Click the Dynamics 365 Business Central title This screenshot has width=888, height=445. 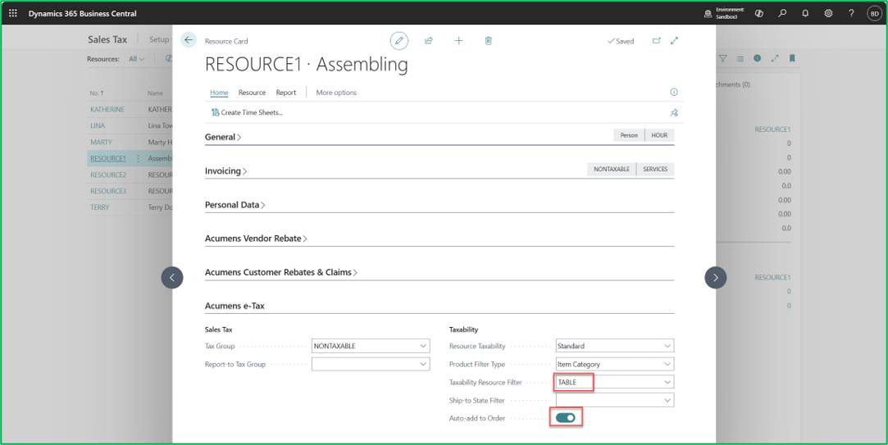(83, 14)
